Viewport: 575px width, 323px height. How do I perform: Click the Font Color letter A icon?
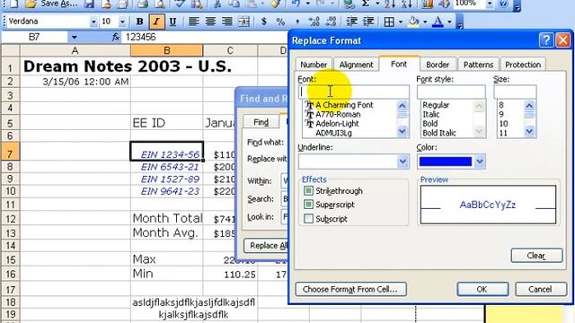[x=438, y=22]
